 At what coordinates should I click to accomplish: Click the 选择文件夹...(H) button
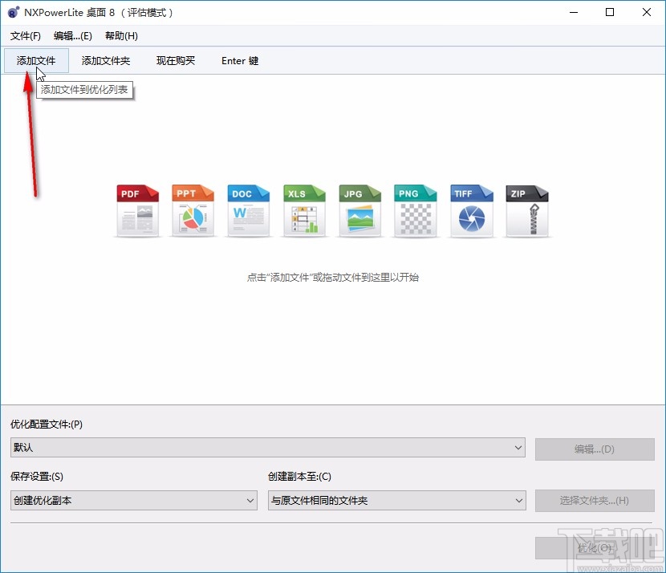point(595,500)
